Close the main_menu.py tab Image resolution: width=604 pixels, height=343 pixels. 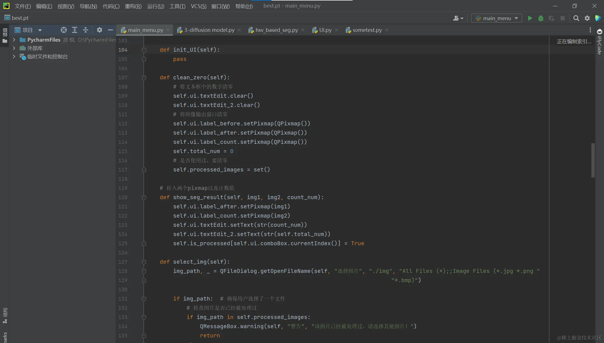[x=168, y=30]
